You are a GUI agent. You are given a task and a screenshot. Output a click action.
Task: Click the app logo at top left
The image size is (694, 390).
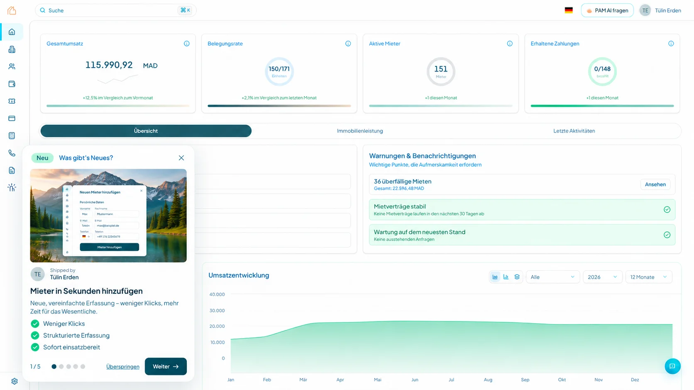pyautogui.click(x=12, y=10)
